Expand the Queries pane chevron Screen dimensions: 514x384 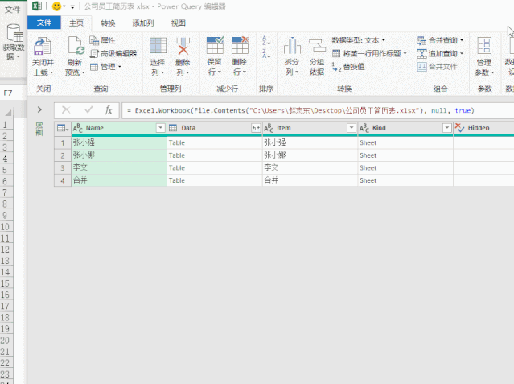pyautogui.click(x=39, y=109)
